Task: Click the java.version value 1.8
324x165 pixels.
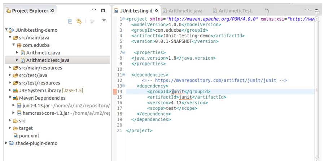Action: [172, 58]
